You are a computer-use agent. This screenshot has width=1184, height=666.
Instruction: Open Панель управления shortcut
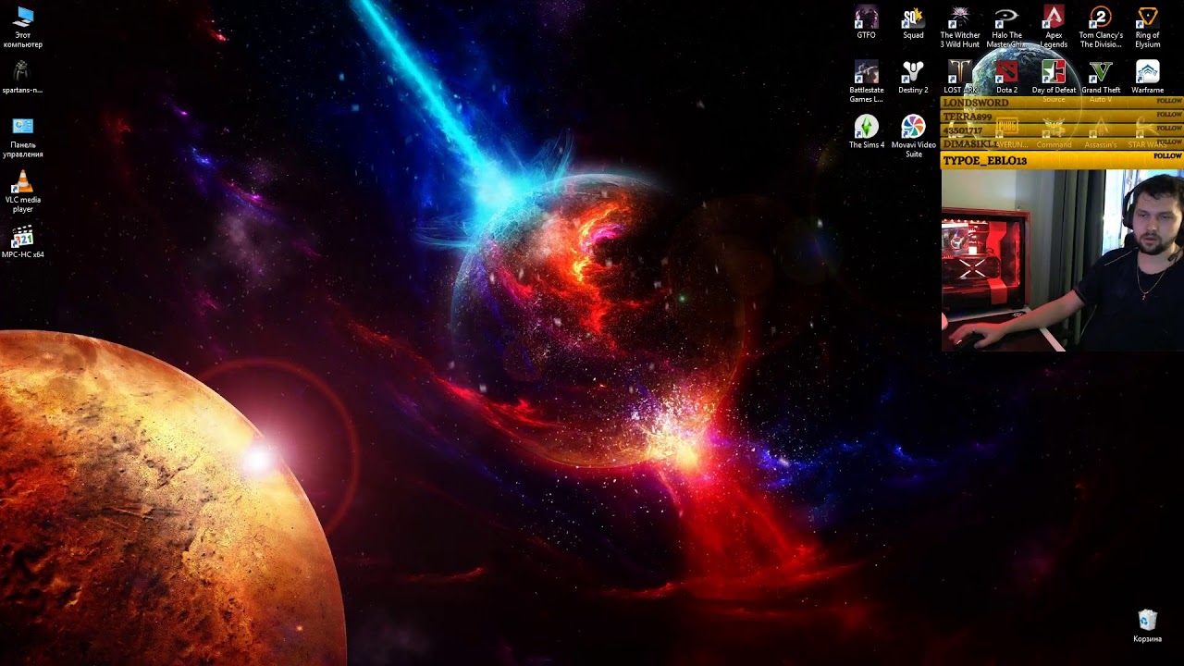pos(23,137)
